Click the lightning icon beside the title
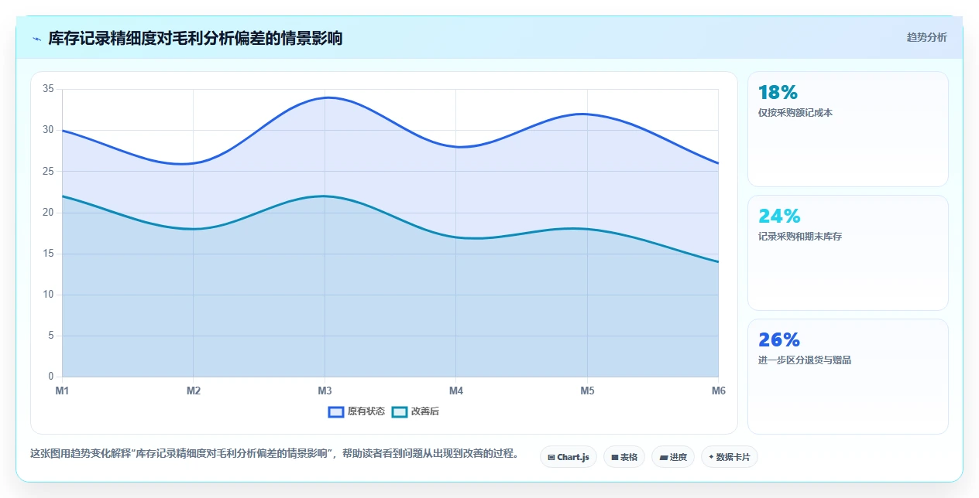Image resolution: width=979 pixels, height=498 pixels. tap(36, 39)
